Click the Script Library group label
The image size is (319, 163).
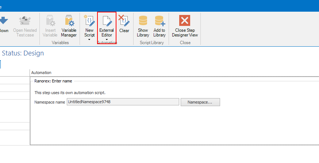click(x=151, y=43)
